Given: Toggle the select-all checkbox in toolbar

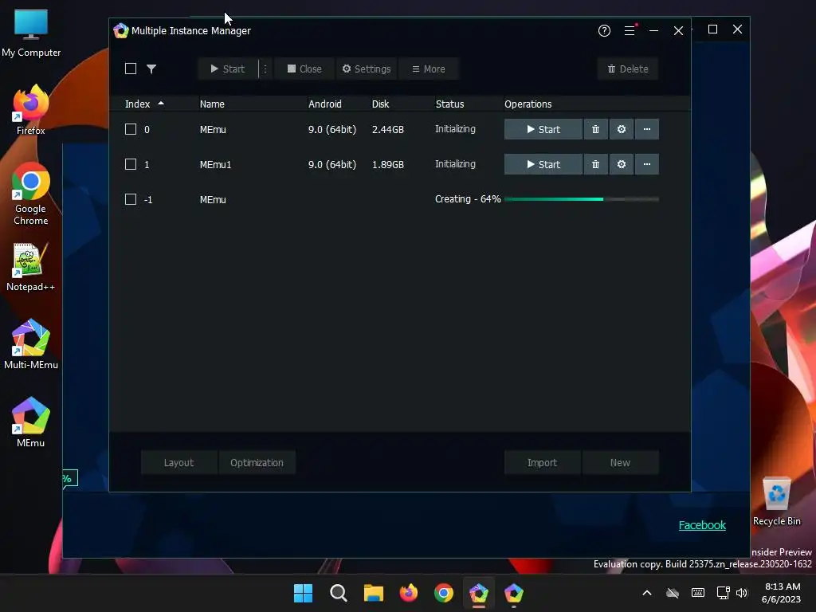Looking at the screenshot, I should 131,69.
